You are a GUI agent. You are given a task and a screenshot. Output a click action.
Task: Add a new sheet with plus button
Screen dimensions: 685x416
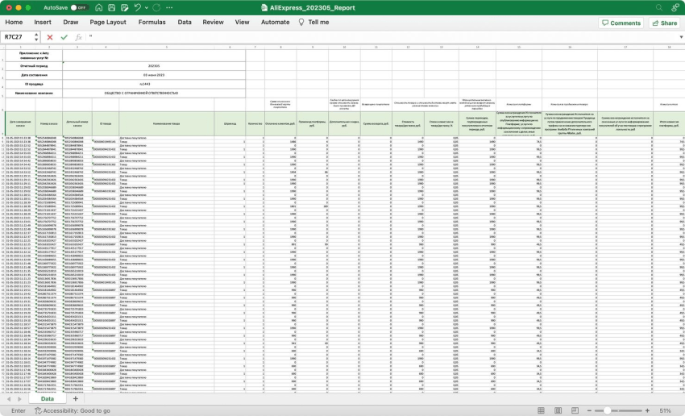(x=76, y=398)
